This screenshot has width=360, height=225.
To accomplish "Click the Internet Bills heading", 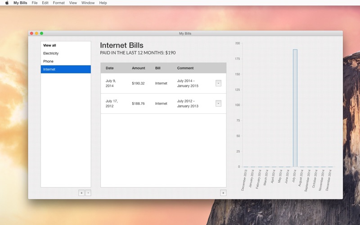I will pyautogui.click(x=121, y=45).
